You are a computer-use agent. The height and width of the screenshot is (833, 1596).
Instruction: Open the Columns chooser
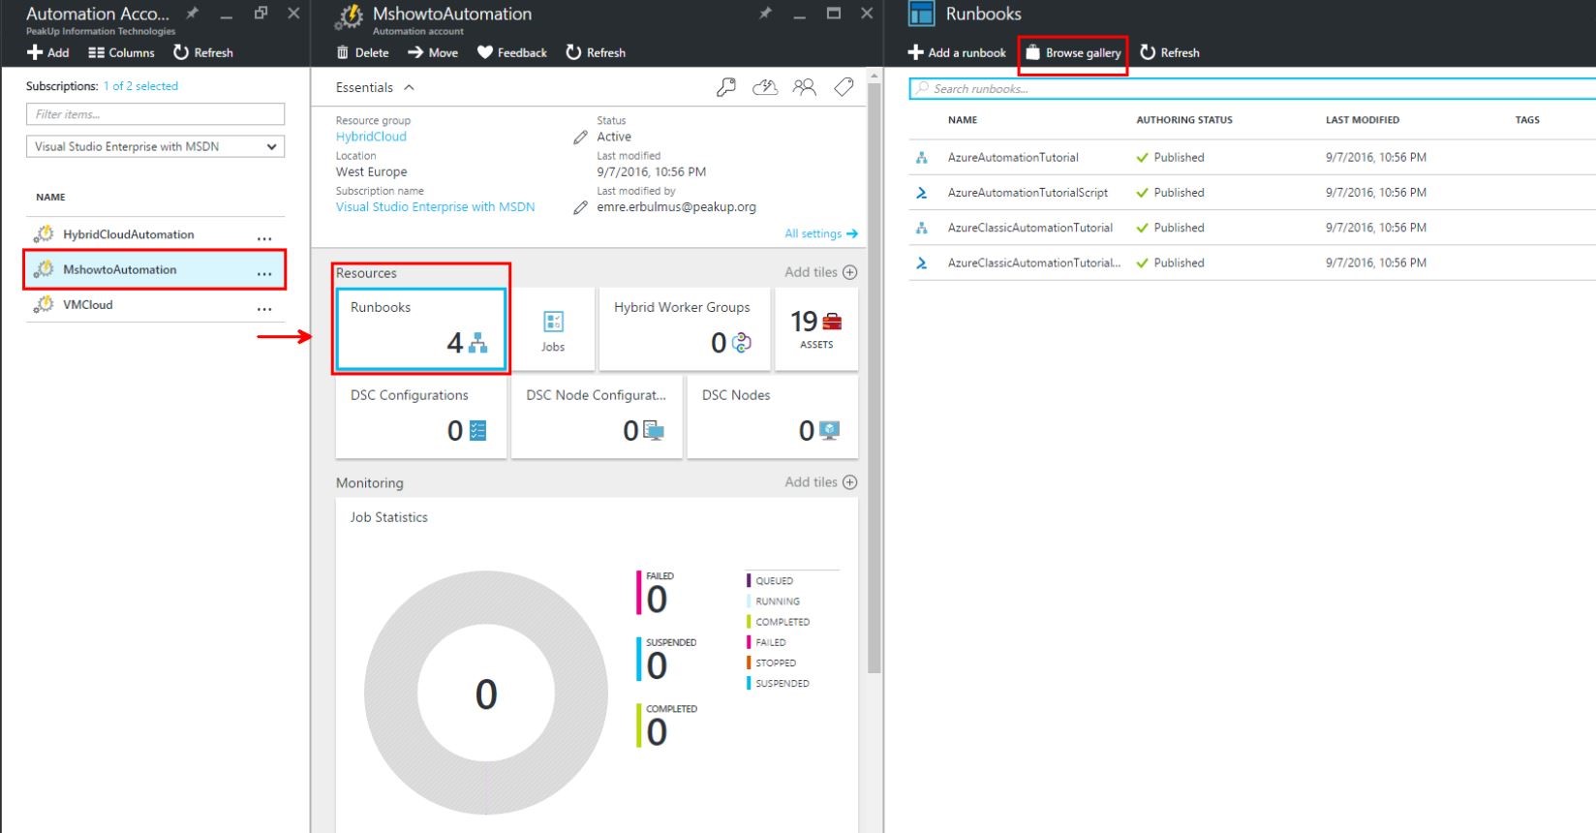[121, 52]
